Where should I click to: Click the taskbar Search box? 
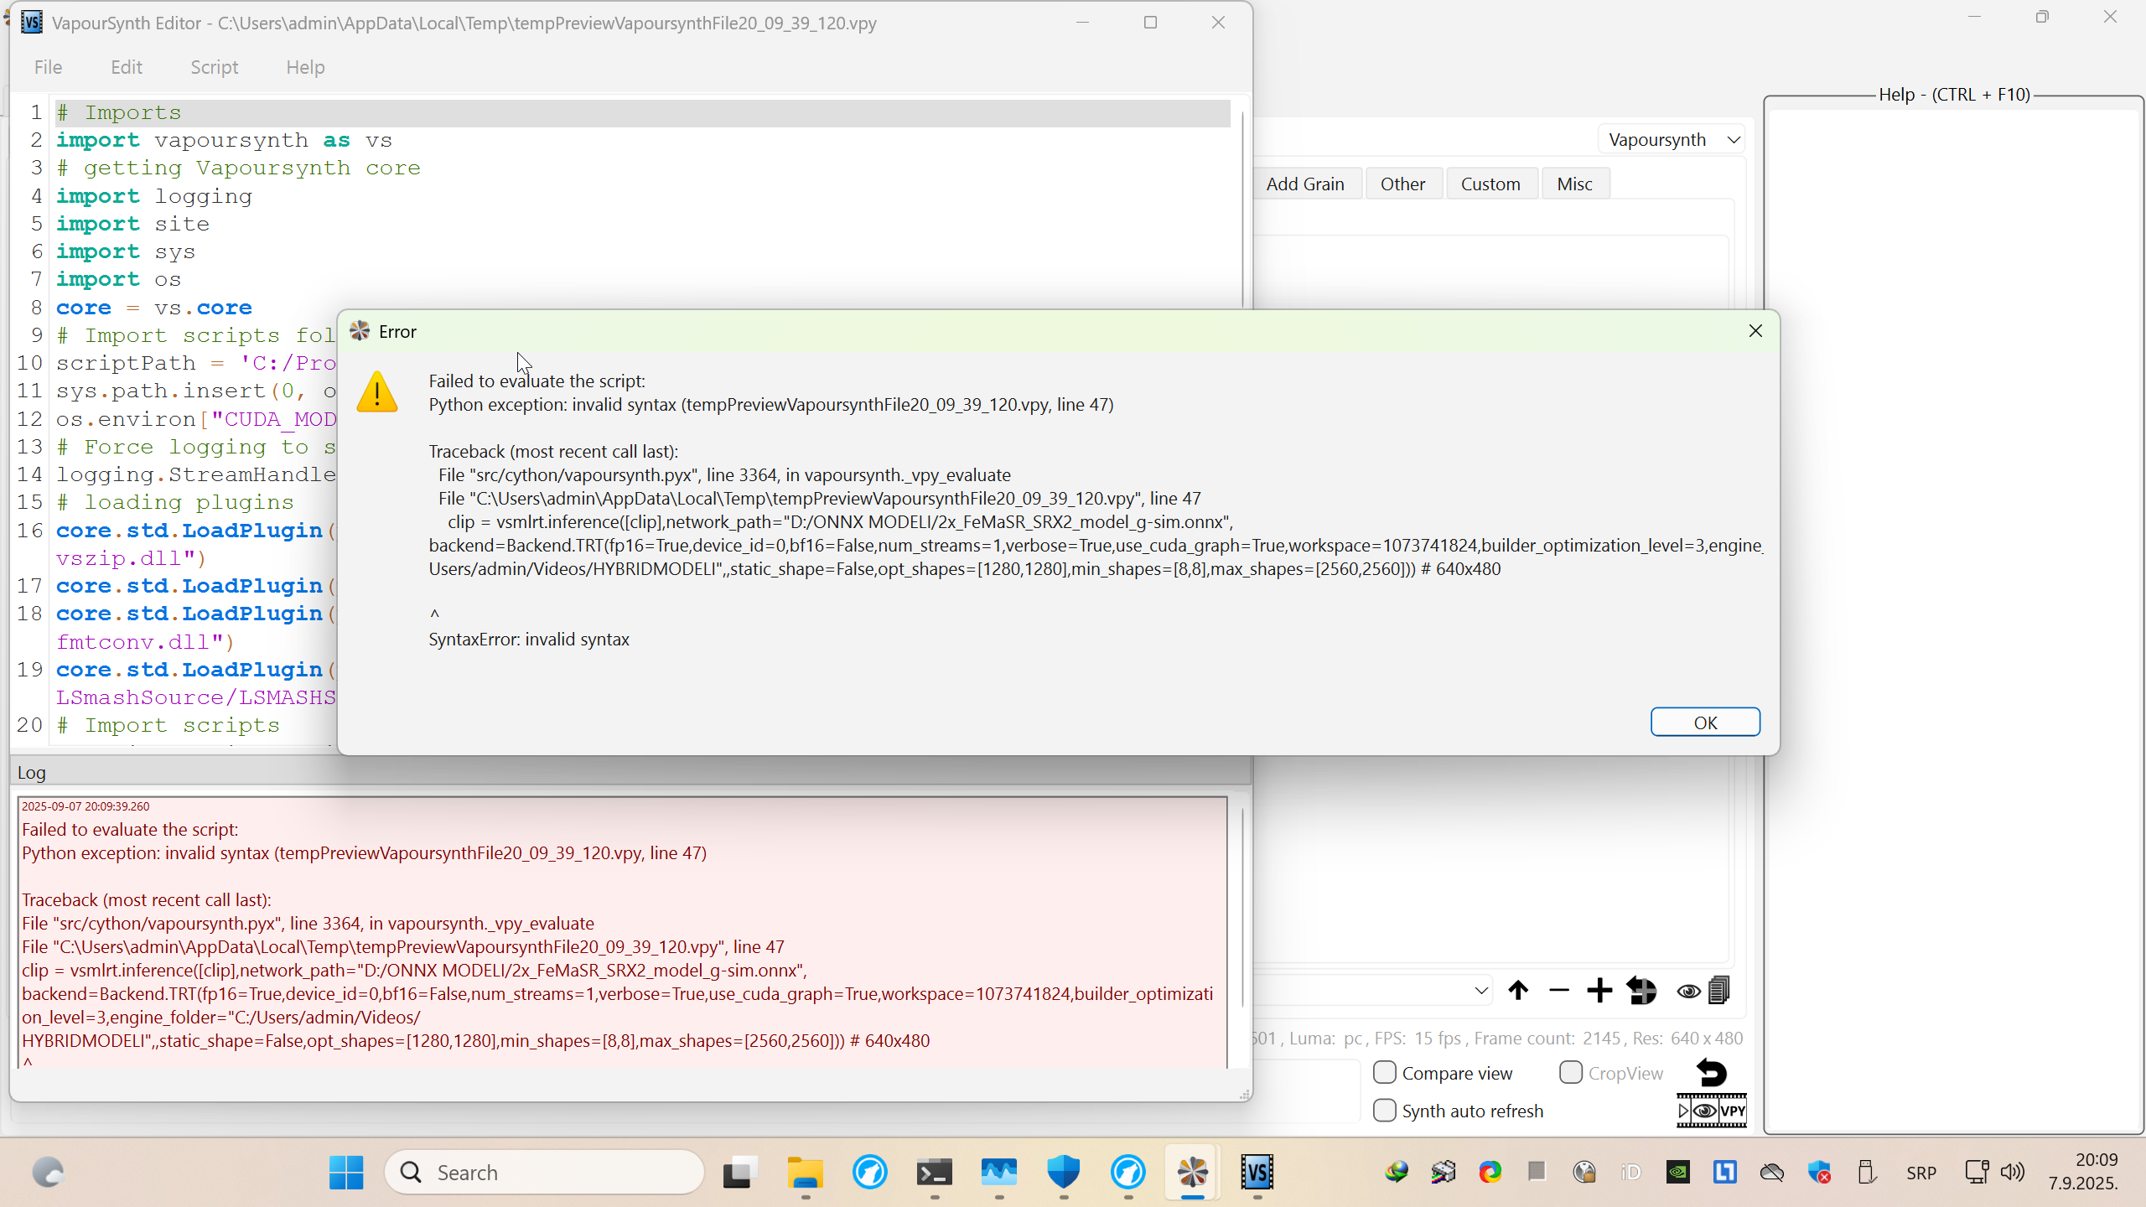click(545, 1172)
